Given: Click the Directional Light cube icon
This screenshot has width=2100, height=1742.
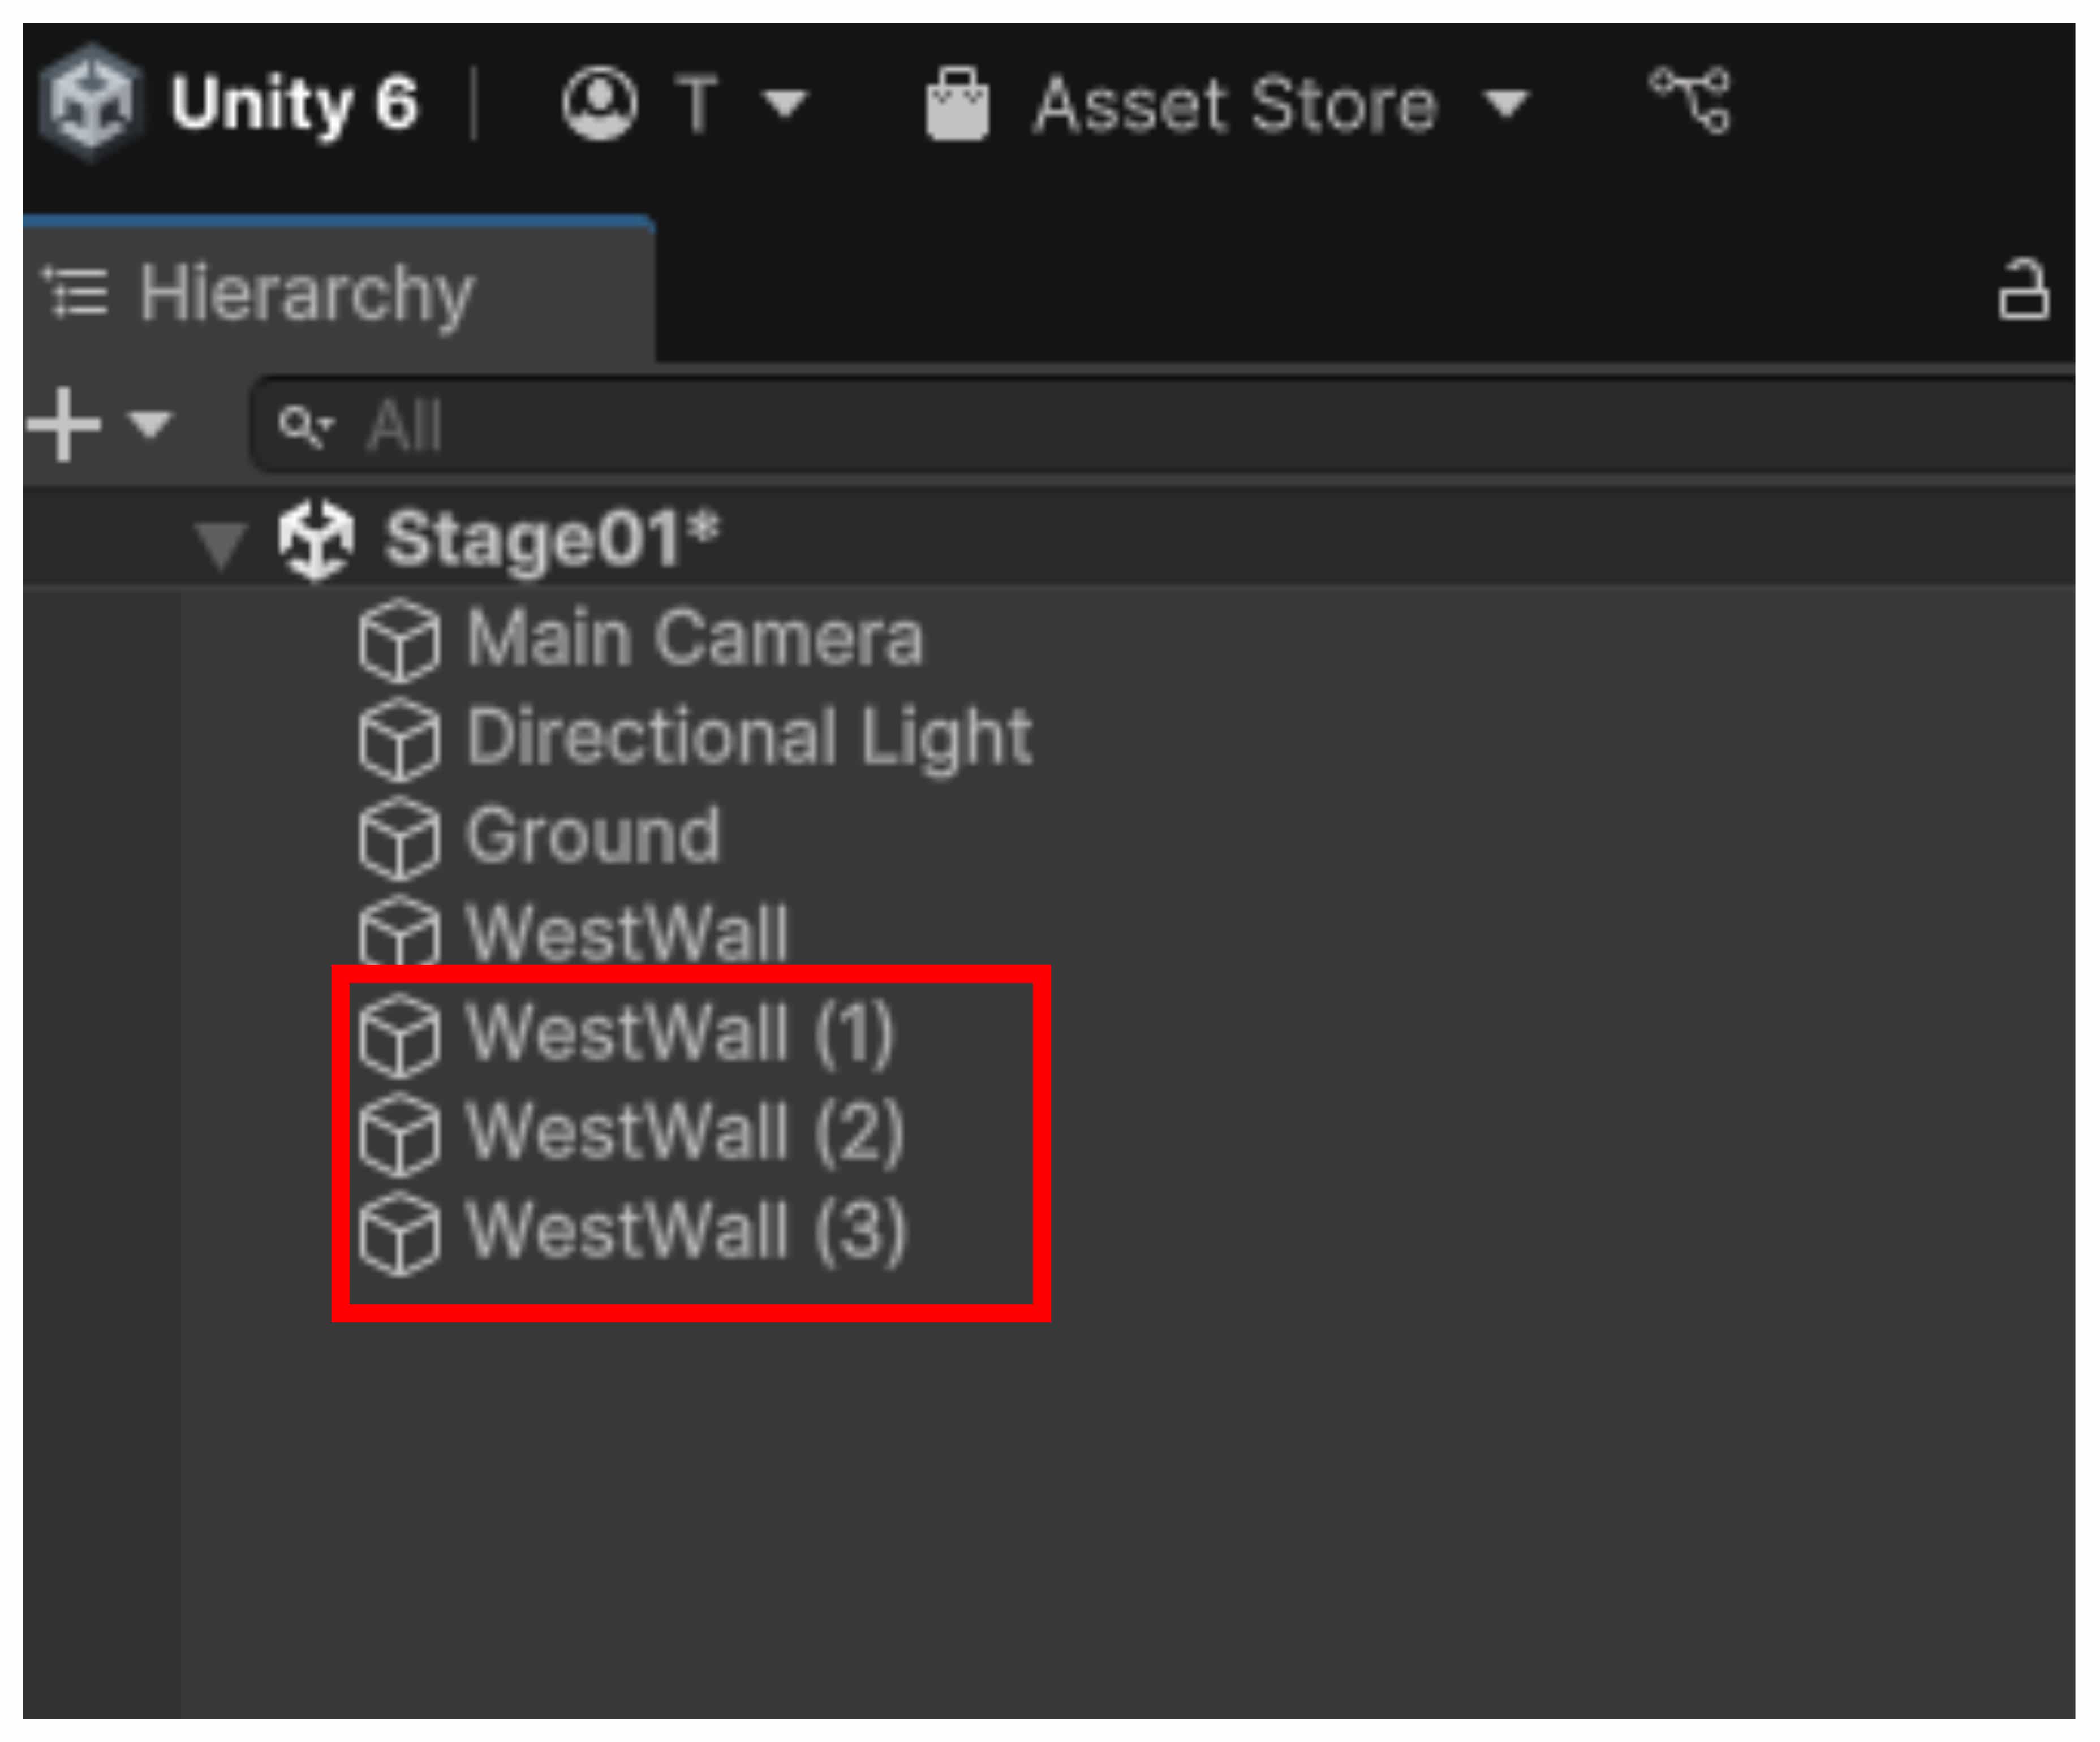Looking at the screenshot, I should click(399, 739).
